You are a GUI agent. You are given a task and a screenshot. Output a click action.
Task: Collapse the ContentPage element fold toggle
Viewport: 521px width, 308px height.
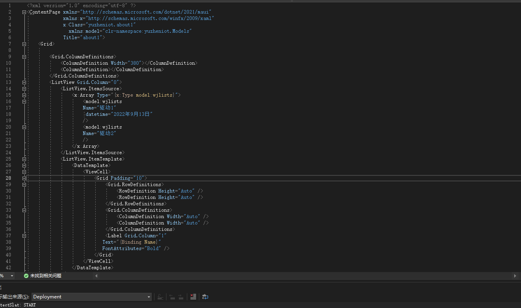tap(24, 12)
